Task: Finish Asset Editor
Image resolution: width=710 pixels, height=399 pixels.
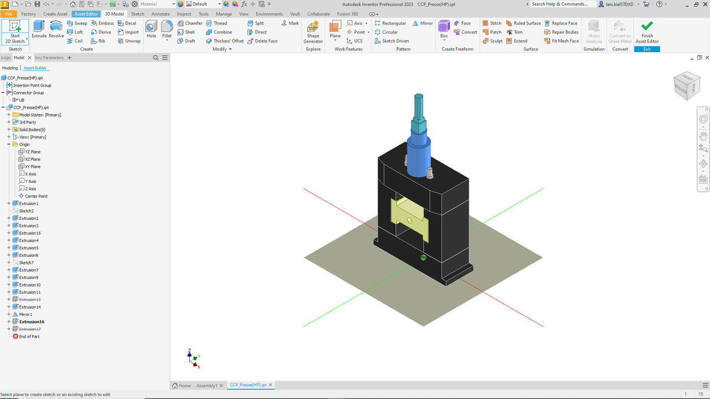Action: coord(647,32)
